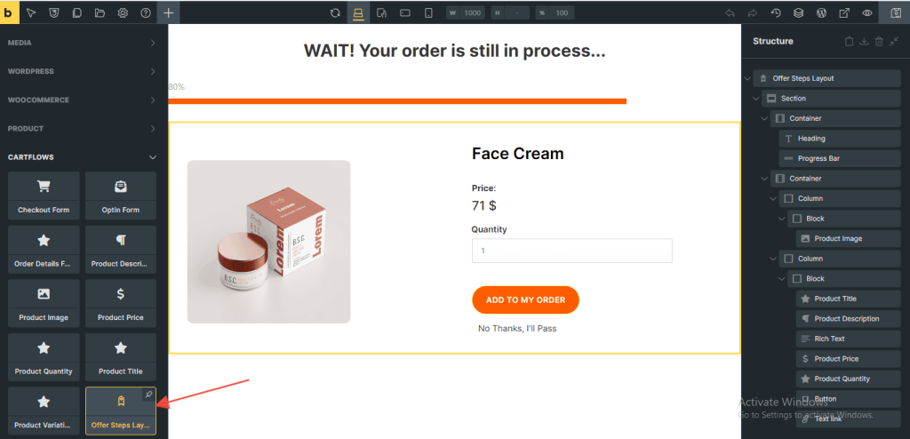Click the add elements plus button
The width and height of the screenshot is (910, 439).
point(169,13)
